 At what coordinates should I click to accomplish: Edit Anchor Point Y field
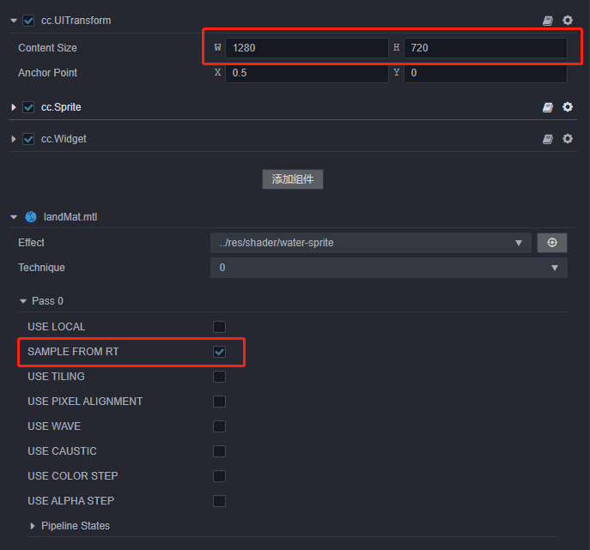point(485,73)
